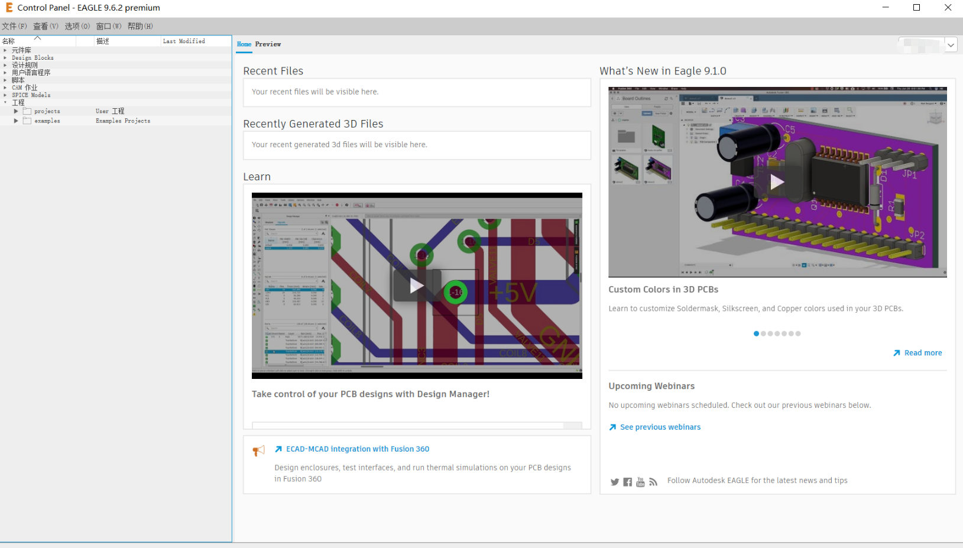Expand the 元件库 tree node

[5, 50]
